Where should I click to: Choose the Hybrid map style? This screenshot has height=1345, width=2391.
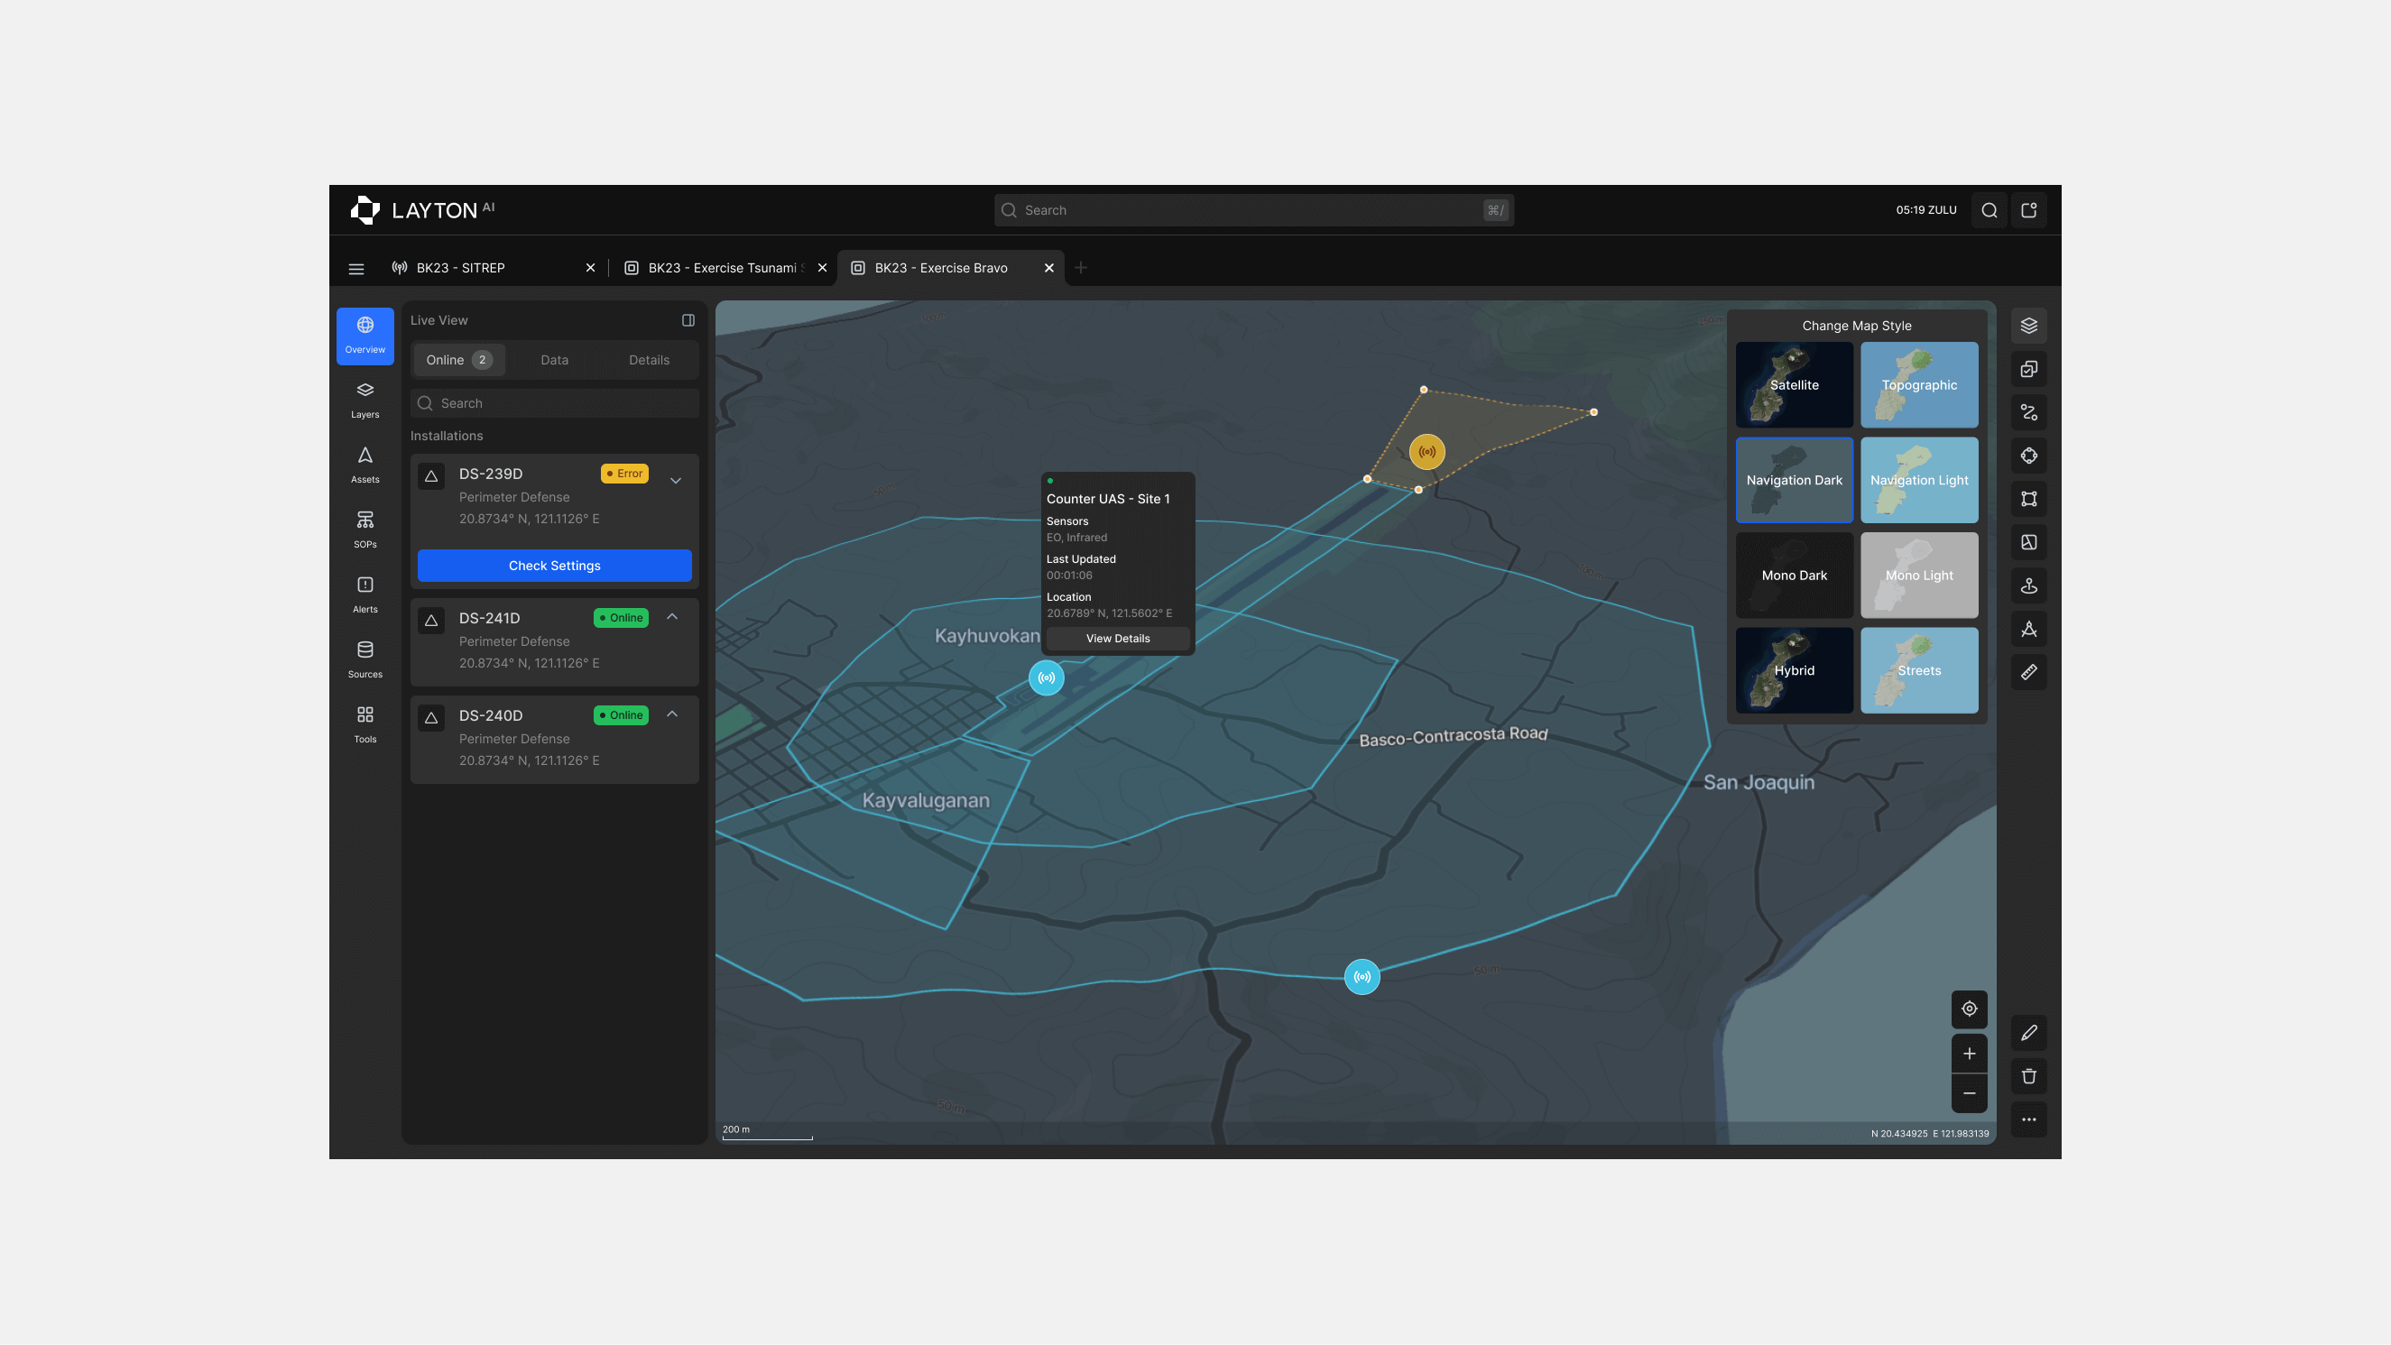point(1795,670)
